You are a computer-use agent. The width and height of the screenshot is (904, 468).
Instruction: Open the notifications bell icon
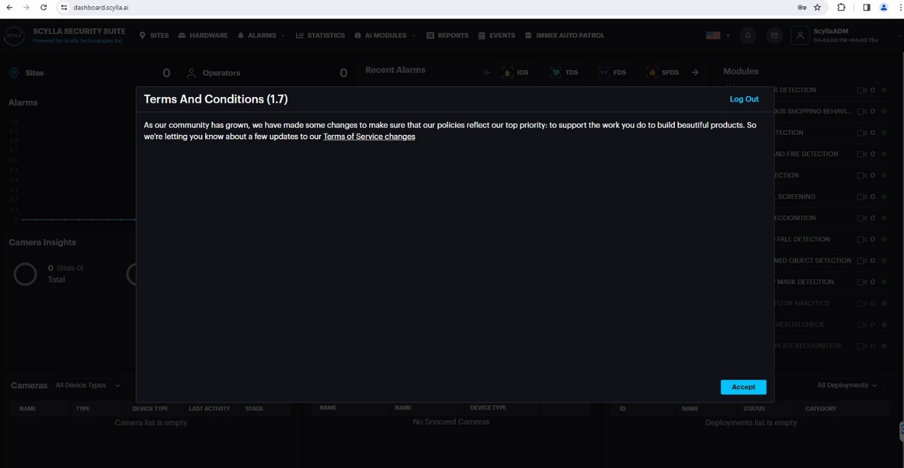[x=748, y=36]
